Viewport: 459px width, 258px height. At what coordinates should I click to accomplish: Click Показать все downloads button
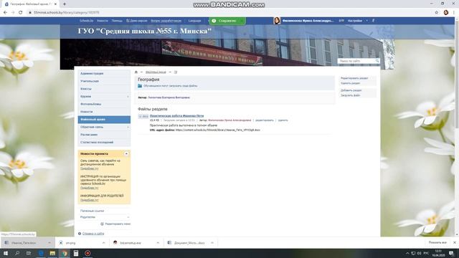(437, 242)
